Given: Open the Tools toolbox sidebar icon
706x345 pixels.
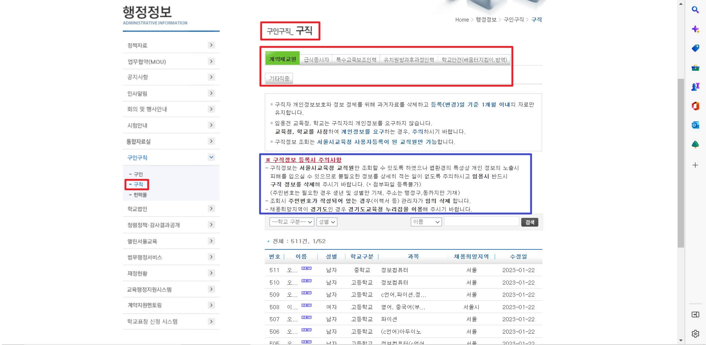Looking at the screenshot, I should click(x=695, y=68).
